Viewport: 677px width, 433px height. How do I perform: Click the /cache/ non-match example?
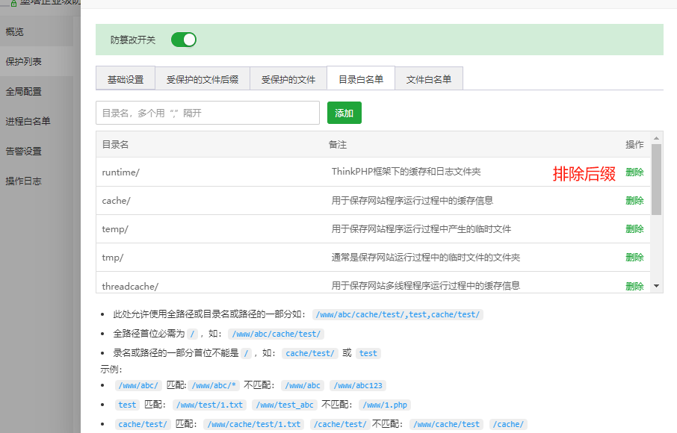point(508,424)
